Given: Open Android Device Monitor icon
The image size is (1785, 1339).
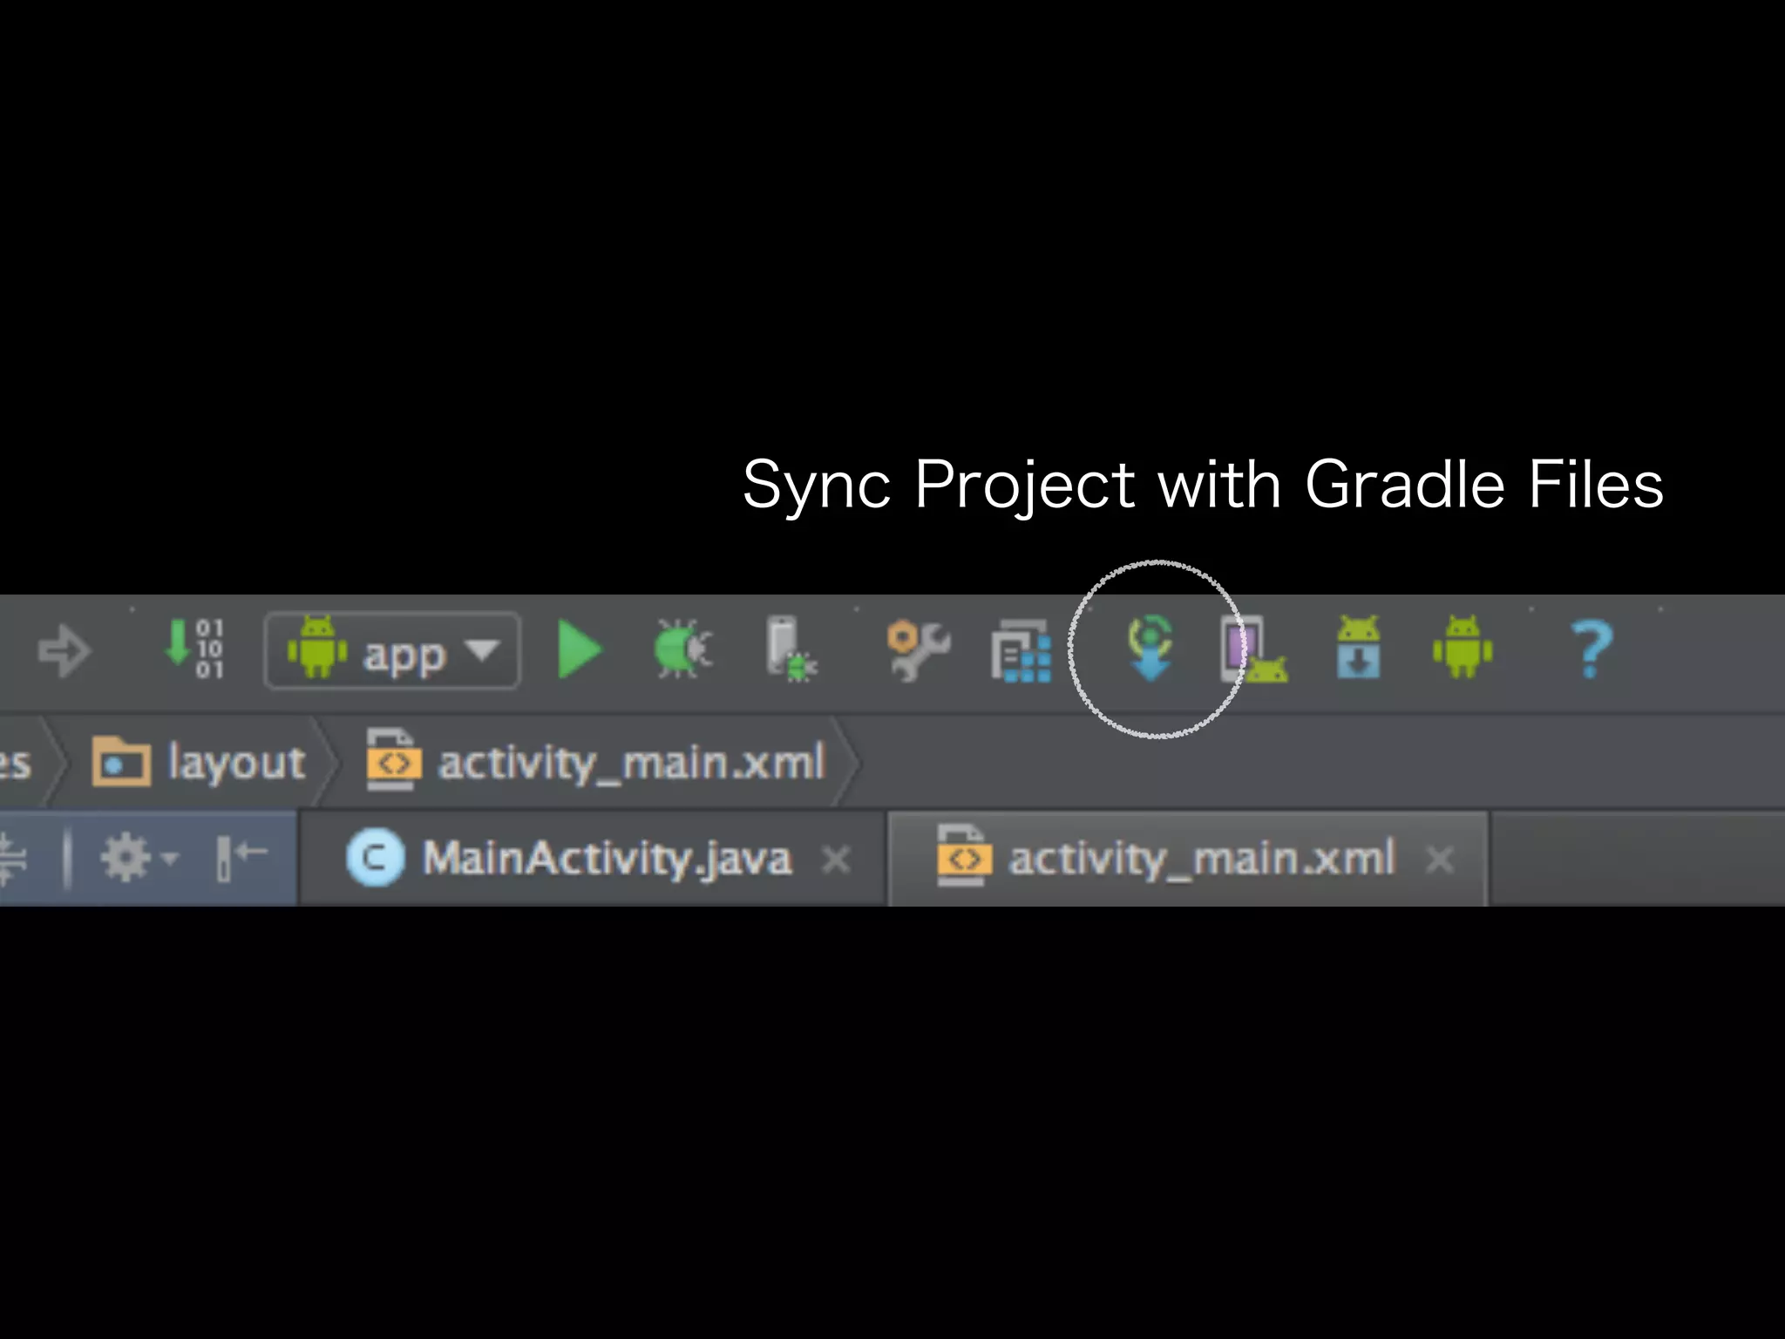Looking at the screenshot, I should (x=1463, y=647).
